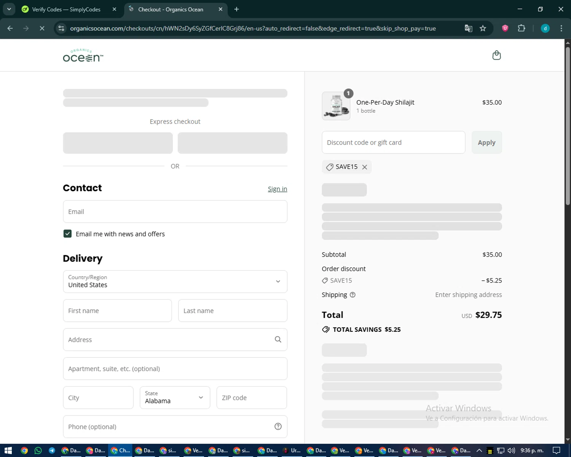Click the total amount $29.75
The image size is (571, 457).
[x=488, y=315]
